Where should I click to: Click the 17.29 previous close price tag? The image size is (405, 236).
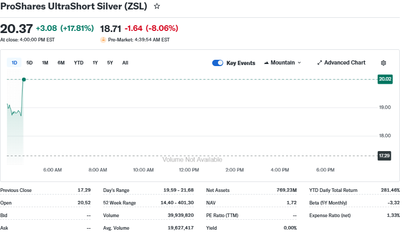(x=385, y=156)
